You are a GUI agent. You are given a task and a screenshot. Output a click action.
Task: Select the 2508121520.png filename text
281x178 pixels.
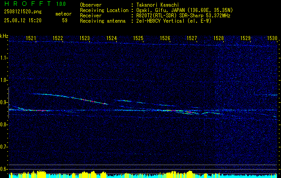(23, 12)
